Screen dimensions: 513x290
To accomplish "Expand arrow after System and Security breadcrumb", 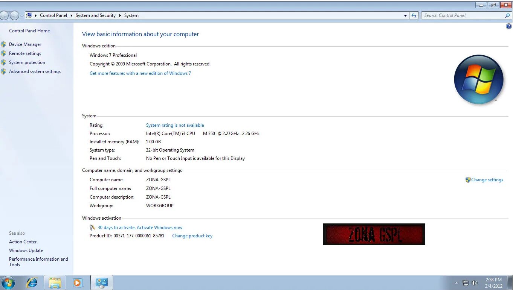I will coord(120,15).
